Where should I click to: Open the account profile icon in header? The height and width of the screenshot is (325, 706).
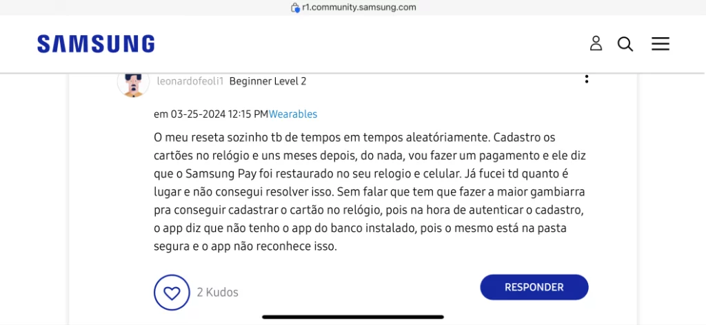click(596, 43)
